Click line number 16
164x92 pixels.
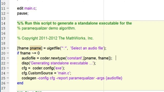(3, 33)
